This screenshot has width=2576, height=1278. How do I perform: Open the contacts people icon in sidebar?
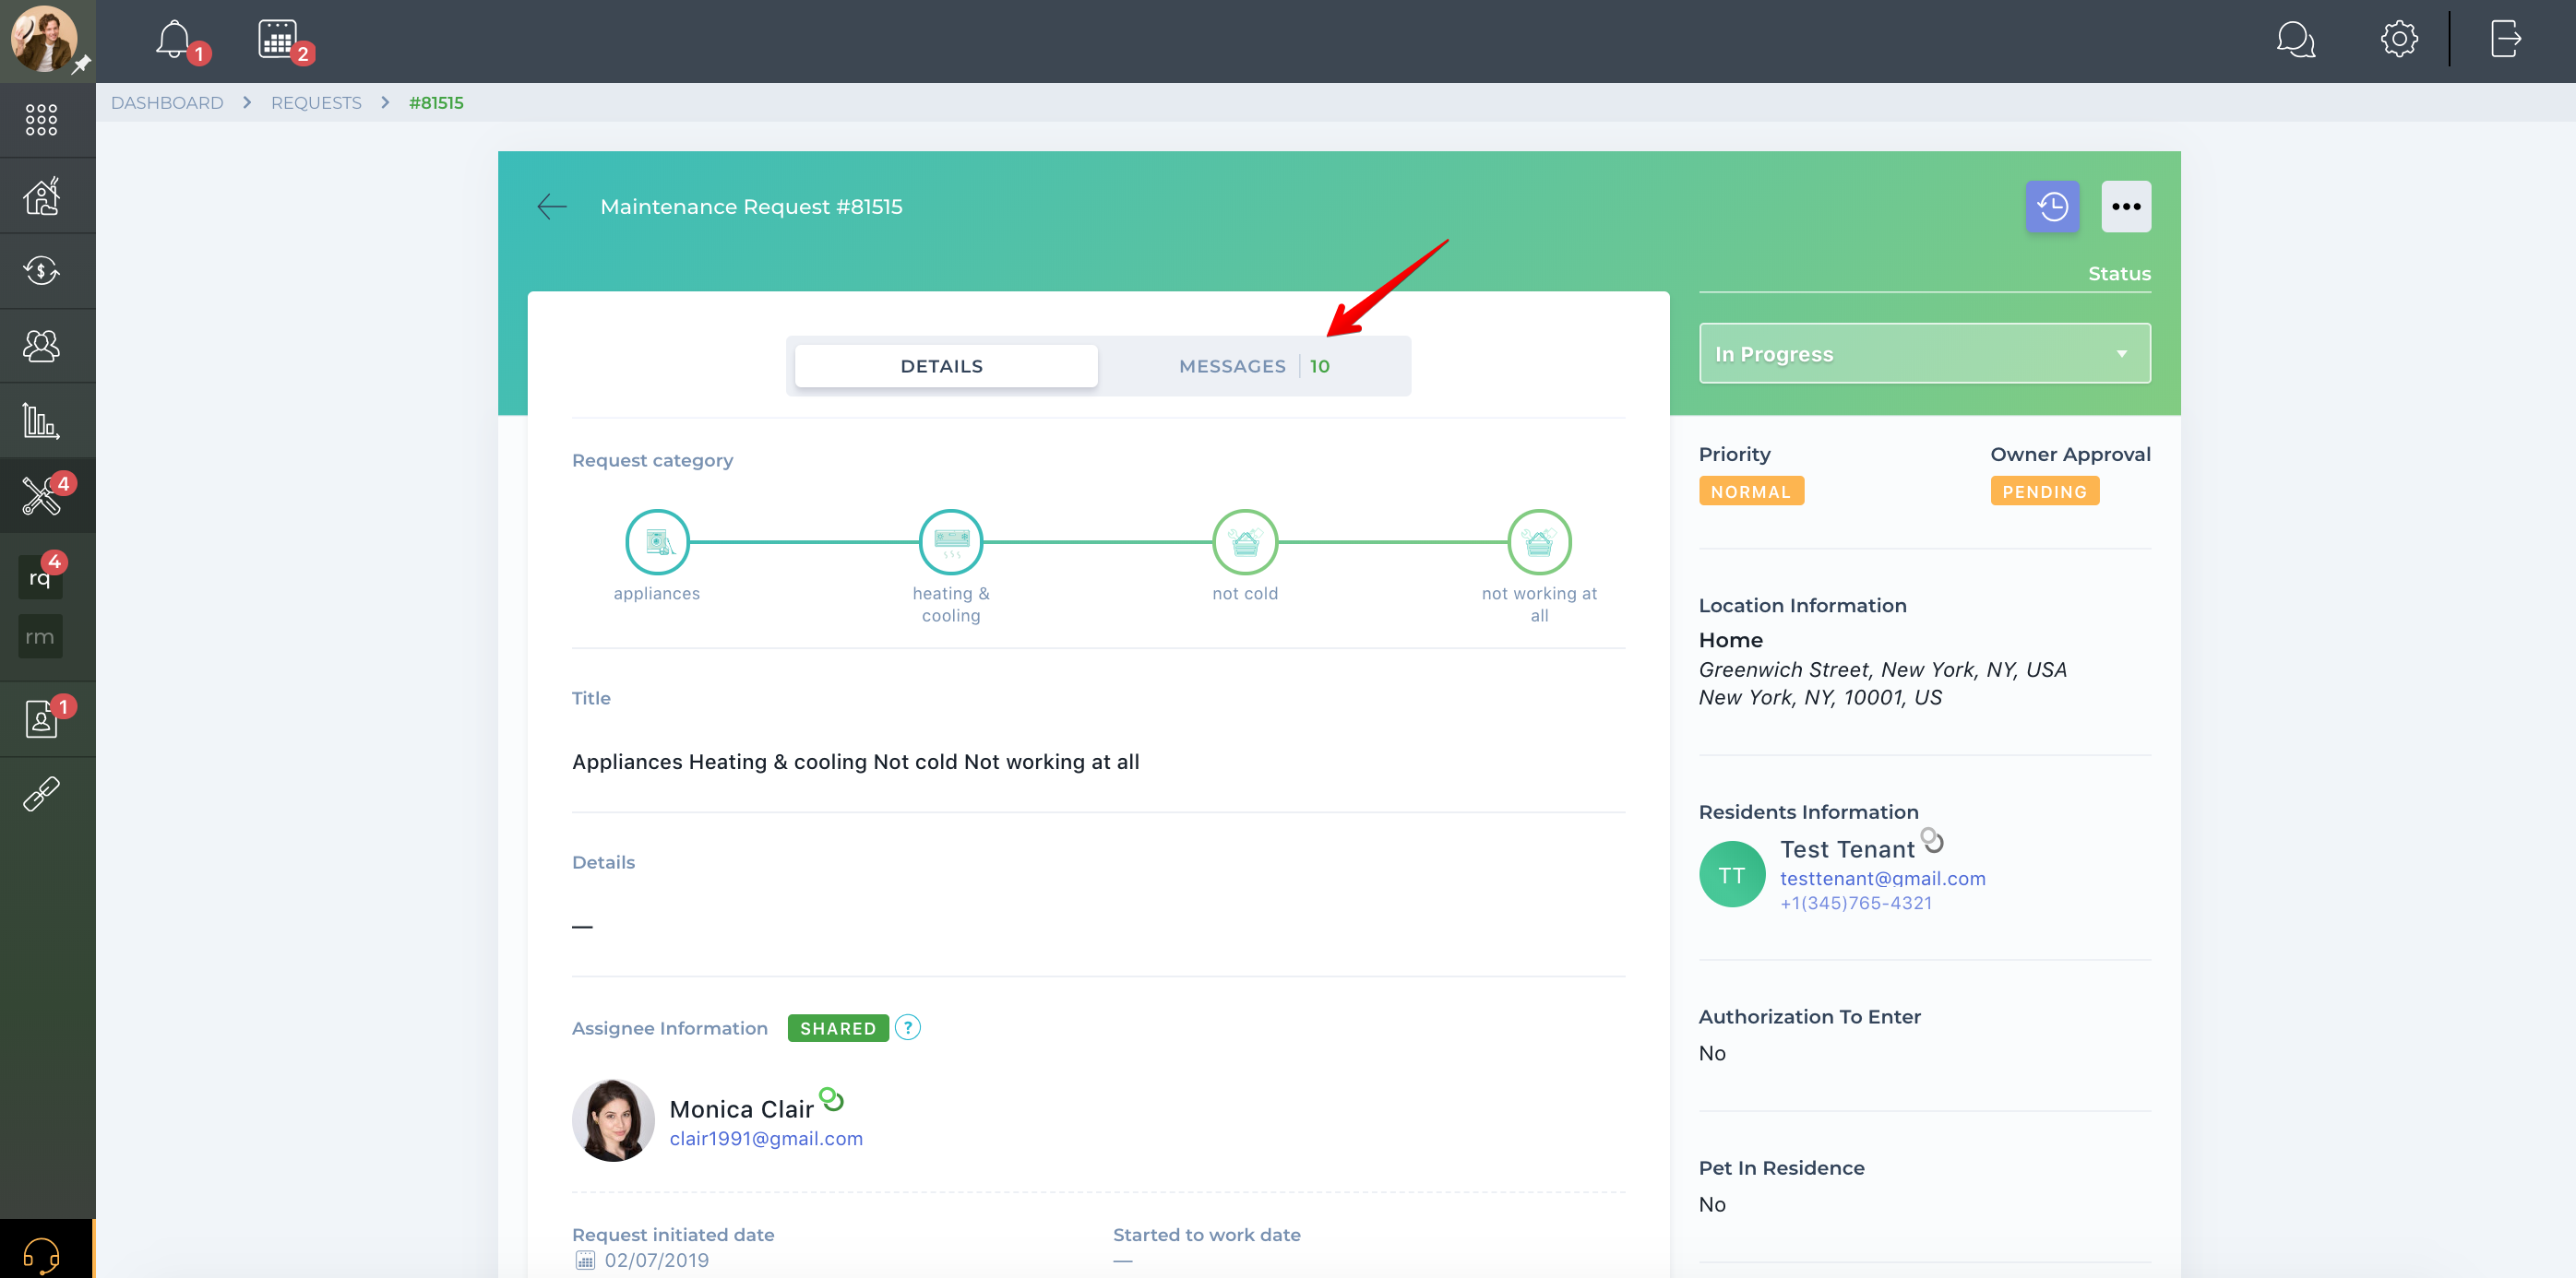41,346
